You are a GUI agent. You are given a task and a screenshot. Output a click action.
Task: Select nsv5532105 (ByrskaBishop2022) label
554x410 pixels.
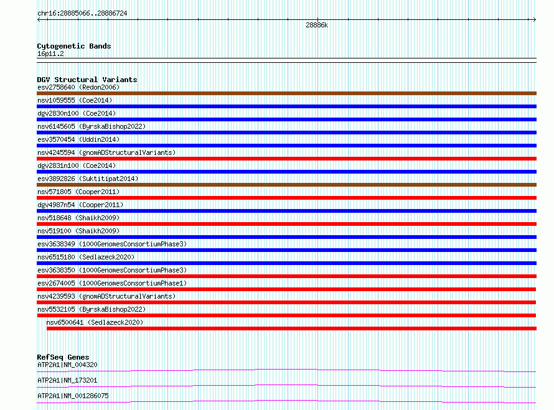pyautogui.click(x=92, y=309)
